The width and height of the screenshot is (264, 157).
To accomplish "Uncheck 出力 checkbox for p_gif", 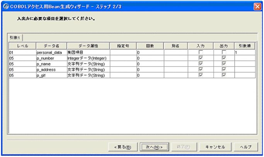I will 224,75.
